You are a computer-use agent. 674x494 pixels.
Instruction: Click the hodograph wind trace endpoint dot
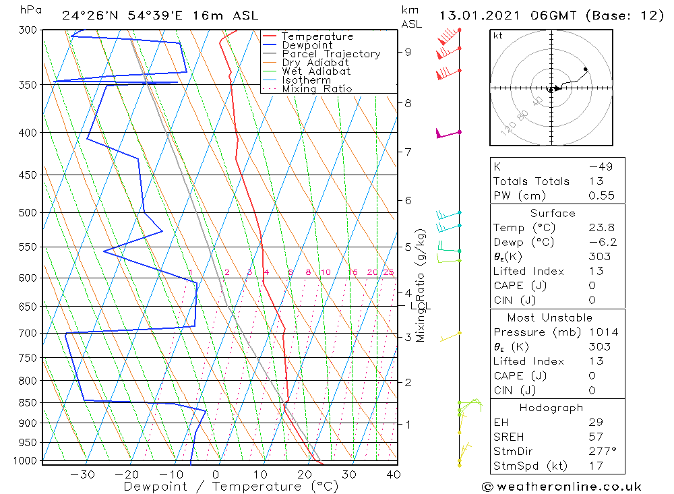pyautogui.click(x=586, y=69)
